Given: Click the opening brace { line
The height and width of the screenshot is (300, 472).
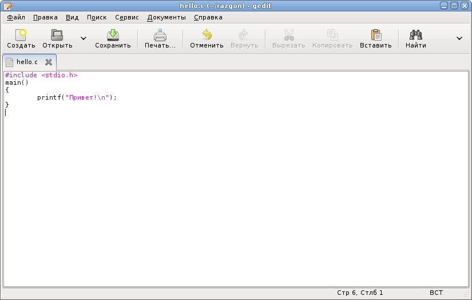Looking at the screenshot, I should coord(7,90).
